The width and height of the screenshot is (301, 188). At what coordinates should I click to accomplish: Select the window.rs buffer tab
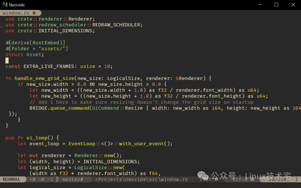coord(21,13)
